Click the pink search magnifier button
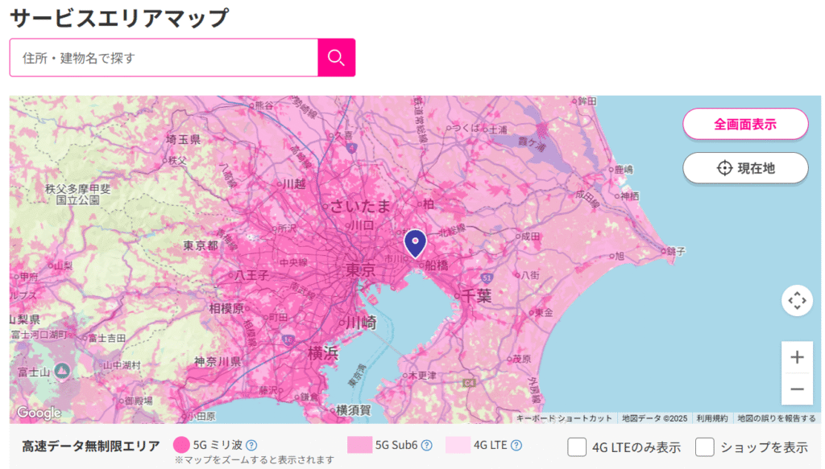The image size is (825, 469). click(x=336, y=57)
